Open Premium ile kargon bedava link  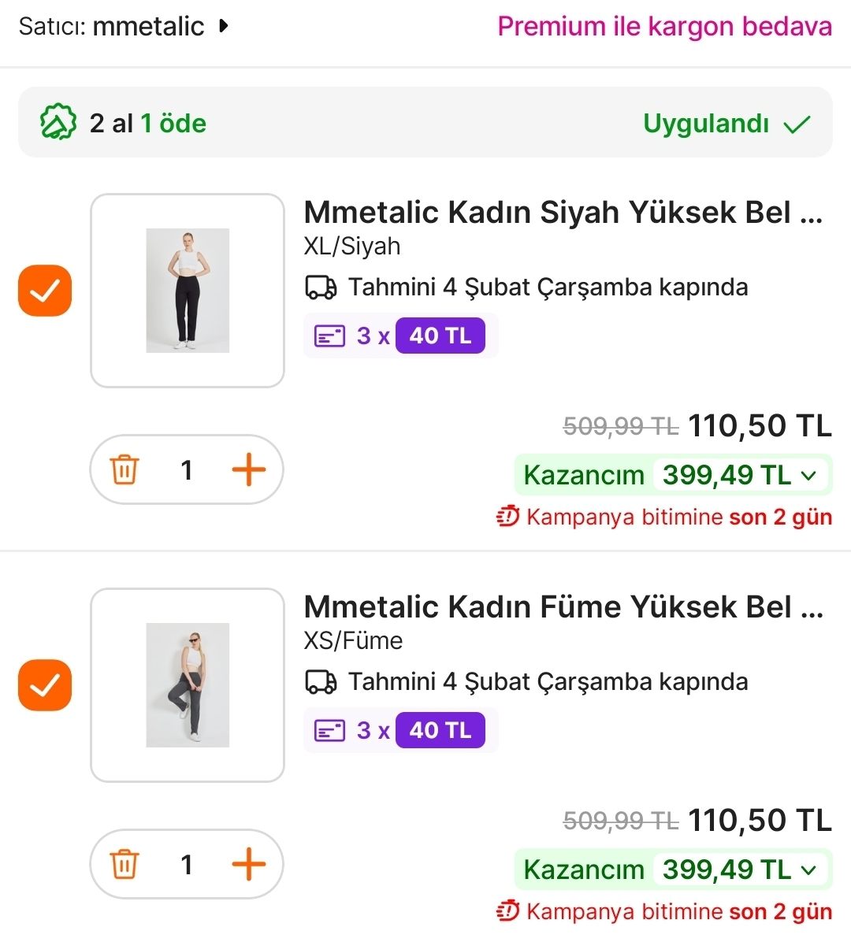(664, 26)
